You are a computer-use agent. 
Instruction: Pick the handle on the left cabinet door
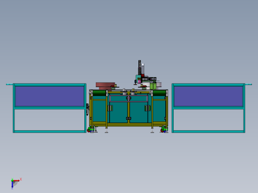pos(110,108)
